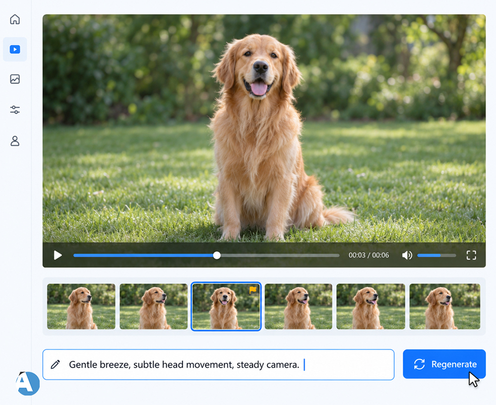Viewport: 496px width, 405px height.
Task: Select the second dog thumbnail frame
Action: [x=154, y=306]
